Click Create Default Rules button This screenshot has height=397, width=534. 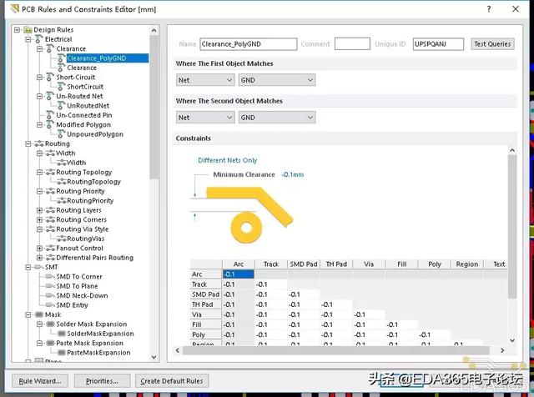click(172, 381)
